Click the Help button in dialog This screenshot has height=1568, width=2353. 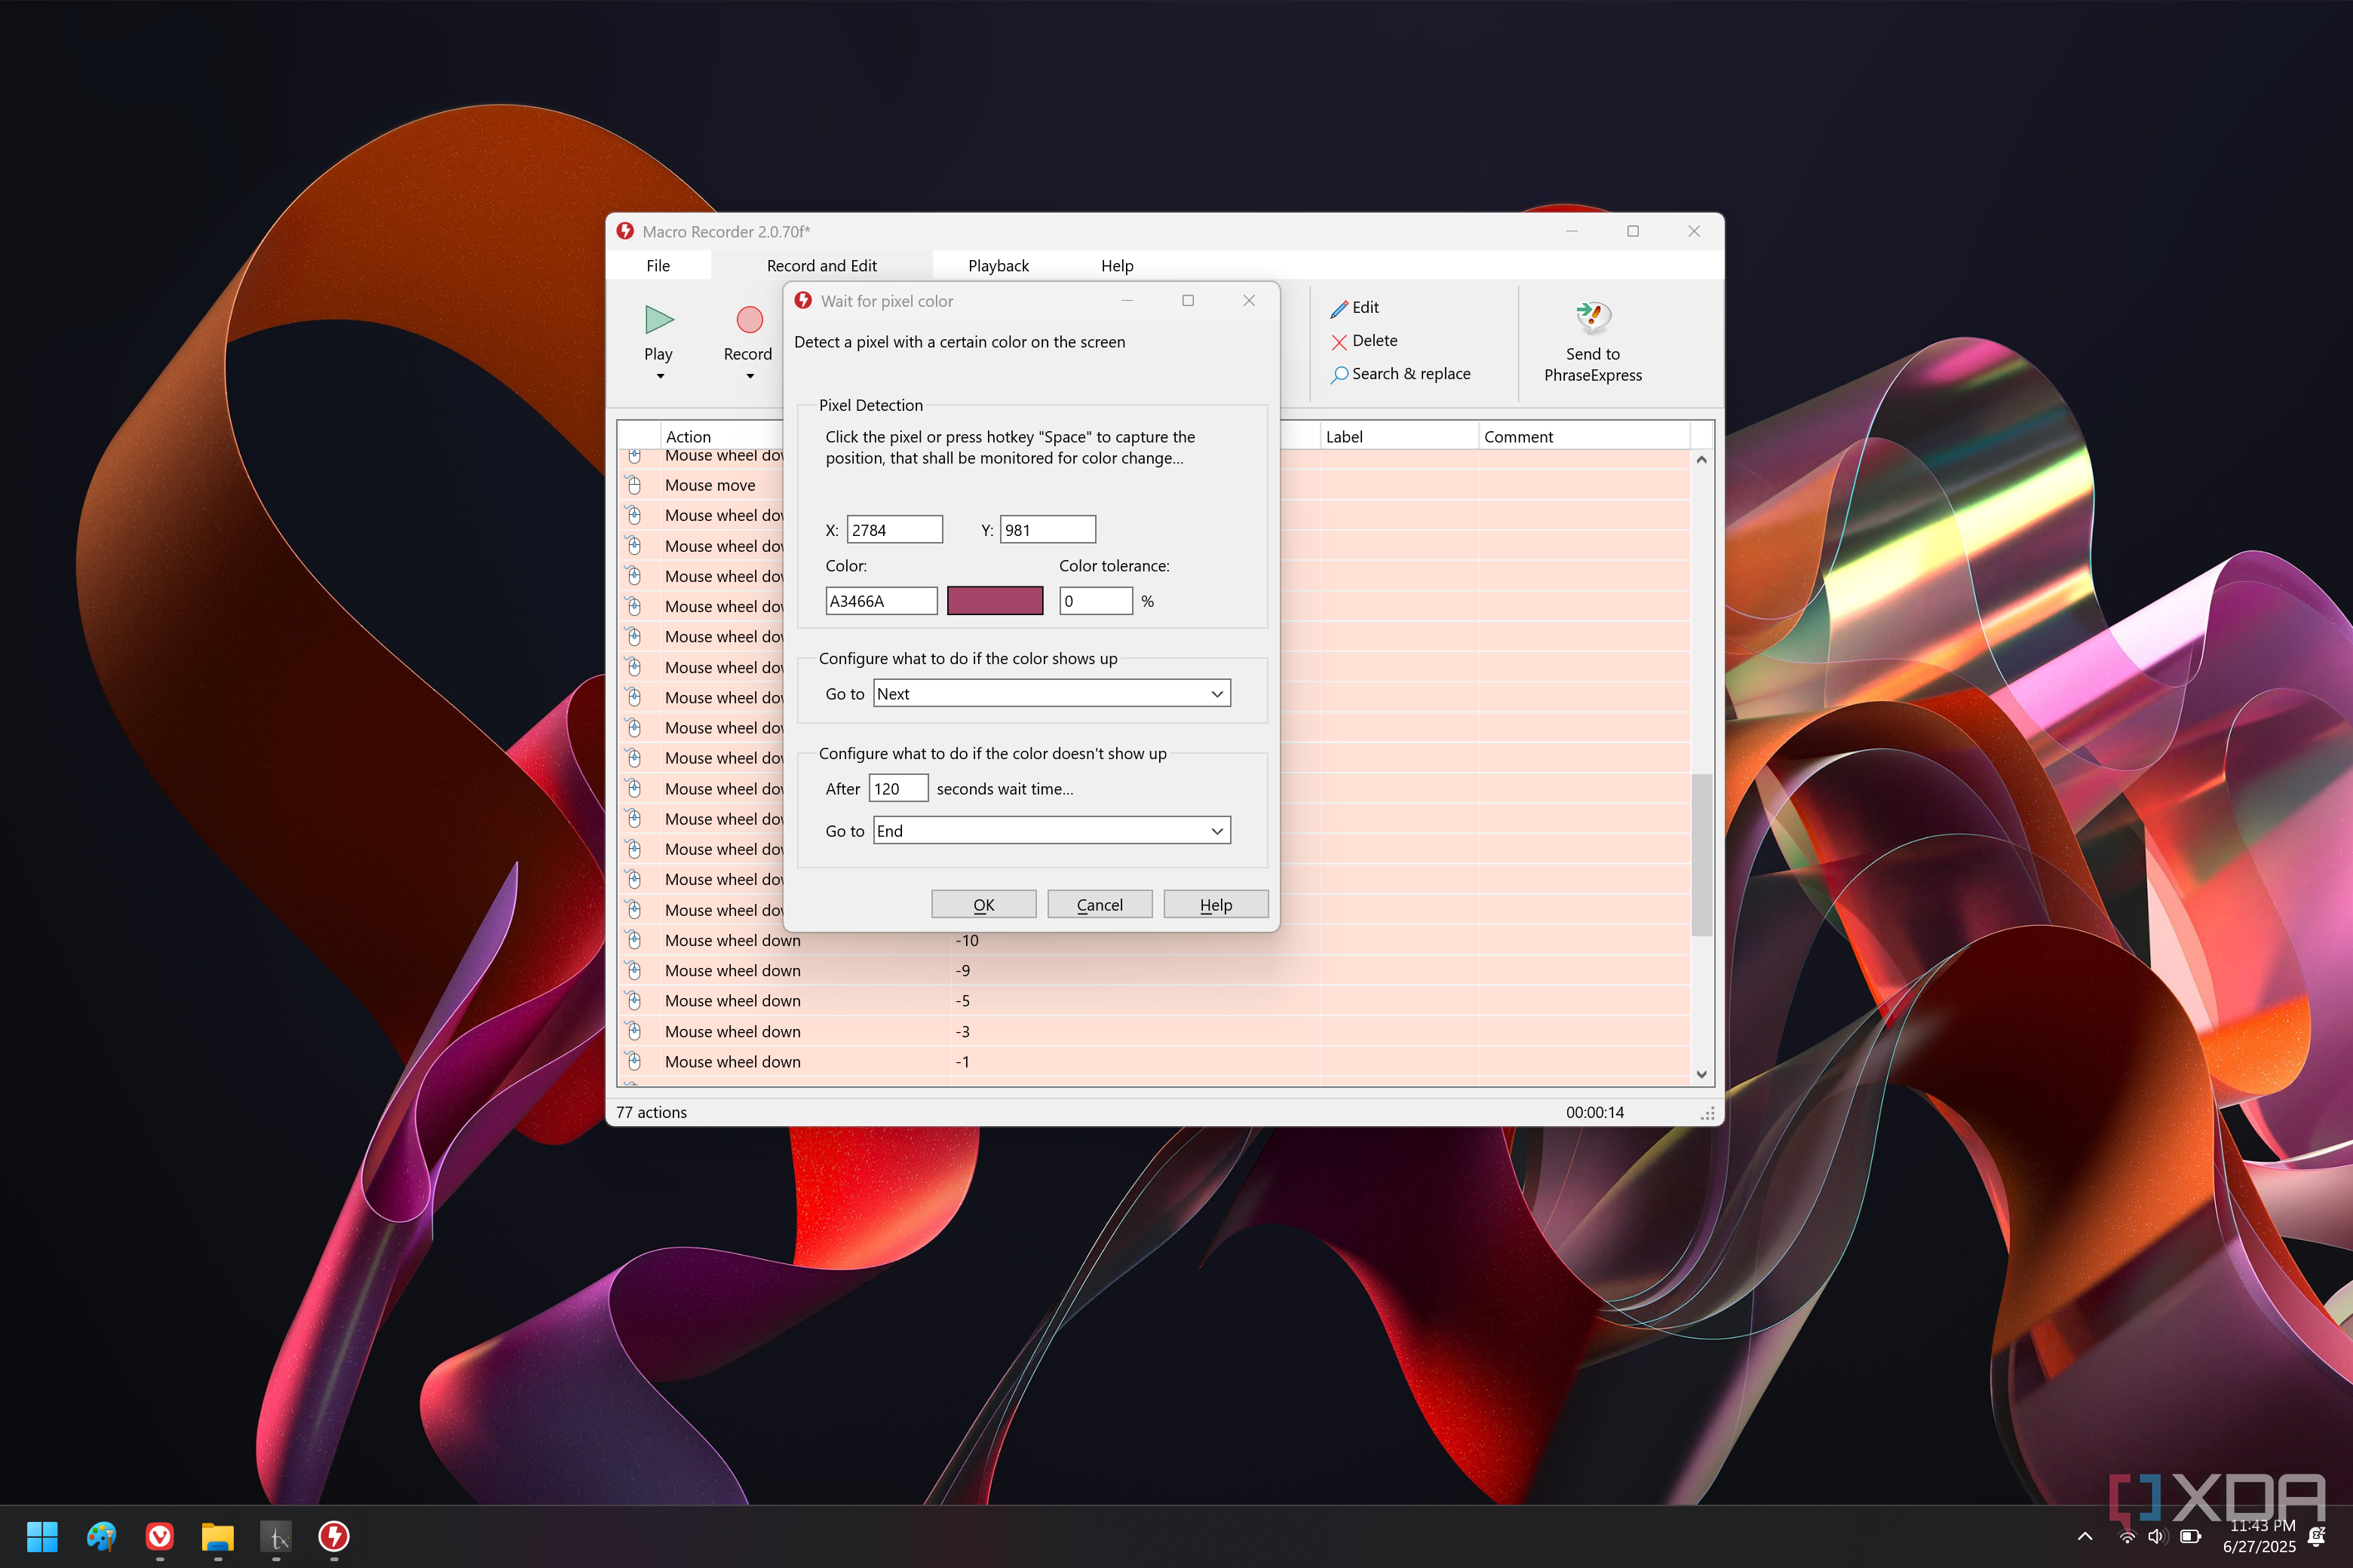click(x=1216, y=905)
